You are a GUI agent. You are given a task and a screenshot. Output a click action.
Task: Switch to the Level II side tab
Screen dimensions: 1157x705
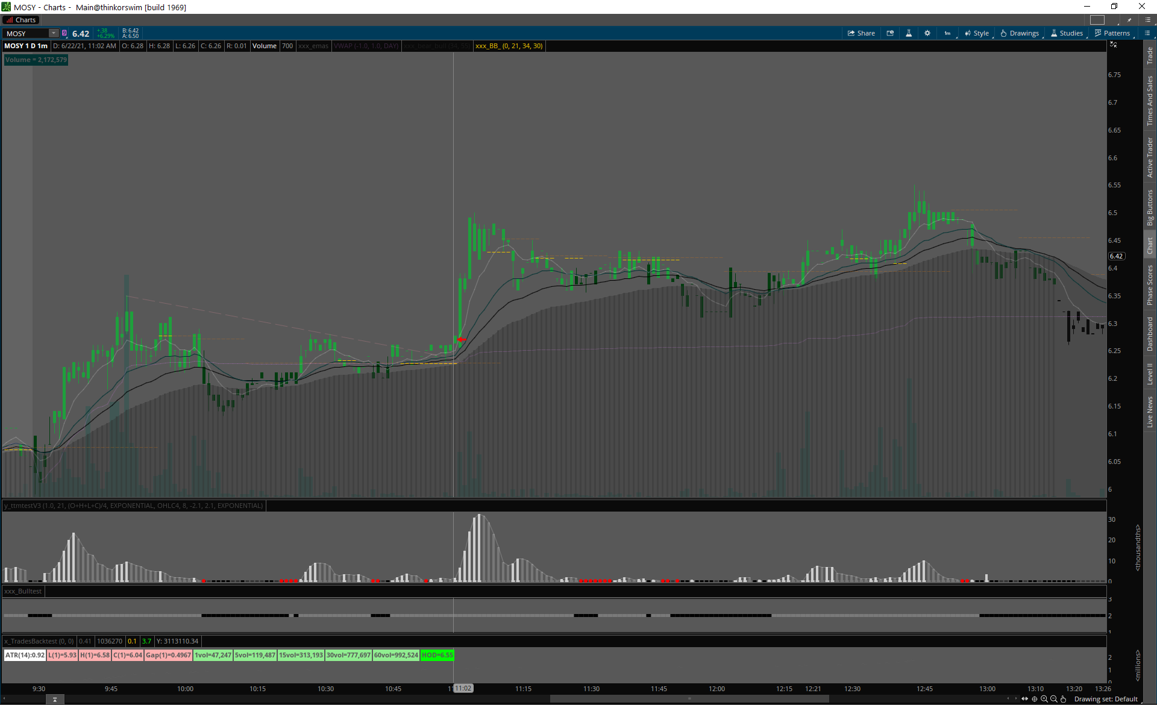[1150, 374]
